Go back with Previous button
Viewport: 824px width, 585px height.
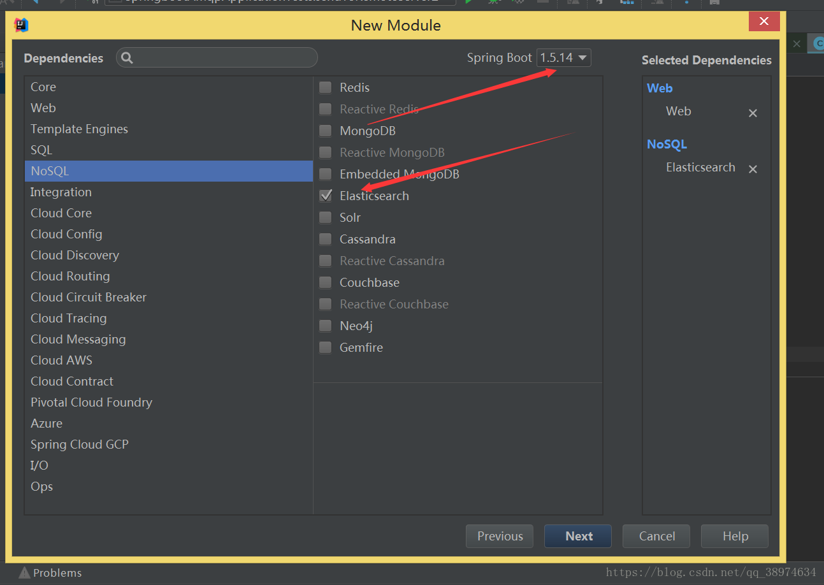500,536
